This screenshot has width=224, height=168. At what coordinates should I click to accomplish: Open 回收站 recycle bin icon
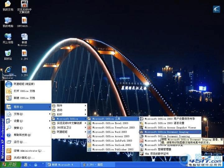8,53
